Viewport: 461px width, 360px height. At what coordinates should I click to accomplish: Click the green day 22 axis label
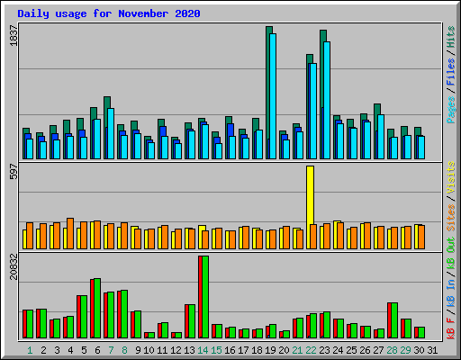click(x=311, y=350)
